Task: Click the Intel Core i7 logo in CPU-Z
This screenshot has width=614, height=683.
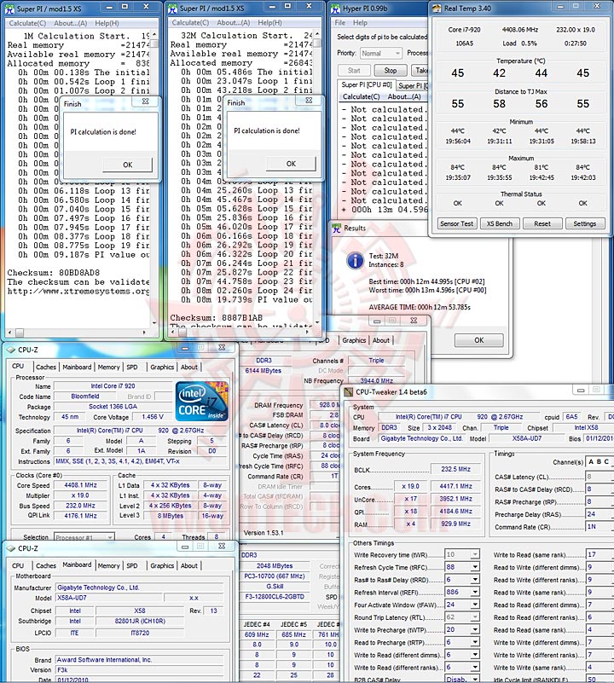Action: [202, 401]
